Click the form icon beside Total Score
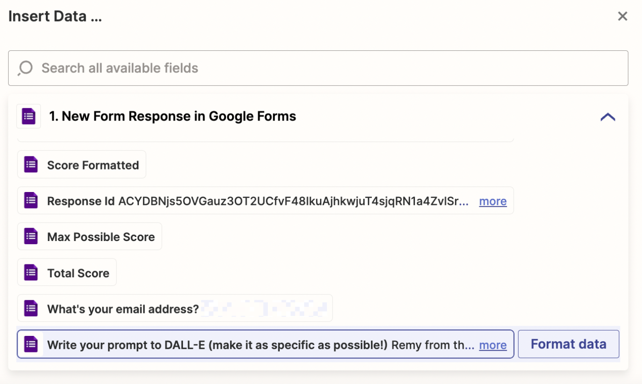The height and width of the screenshot is (384, 642). click(x=31, y=273)
